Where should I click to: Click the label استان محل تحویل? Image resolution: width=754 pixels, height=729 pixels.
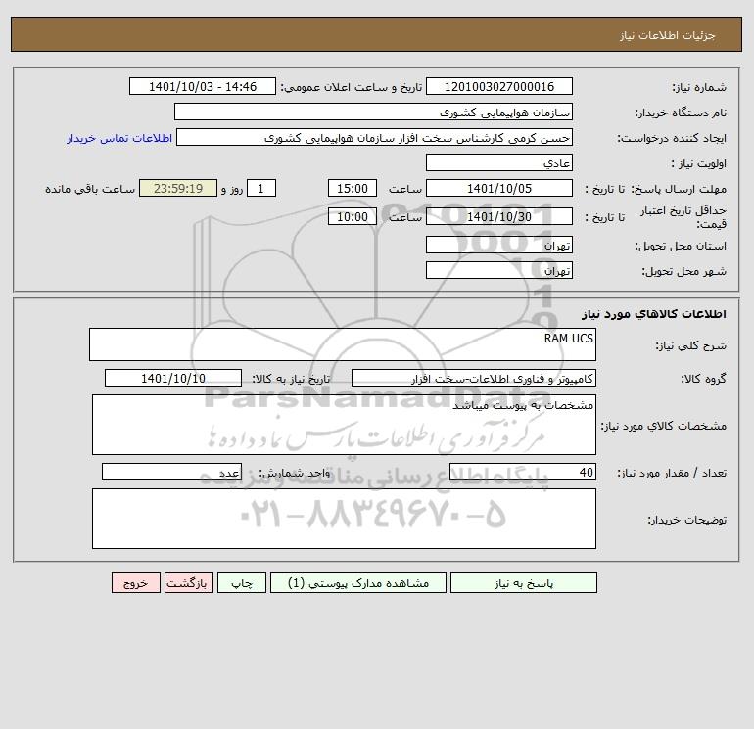coord(681,246)
